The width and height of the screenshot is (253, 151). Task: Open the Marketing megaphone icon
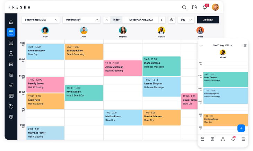pyautogui.click(x=11, y=85)
